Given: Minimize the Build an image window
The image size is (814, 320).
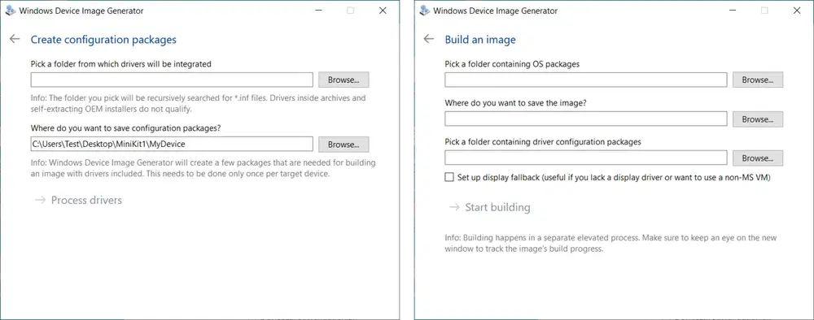Looking at the screenshot, I should [x=733, y=11].
